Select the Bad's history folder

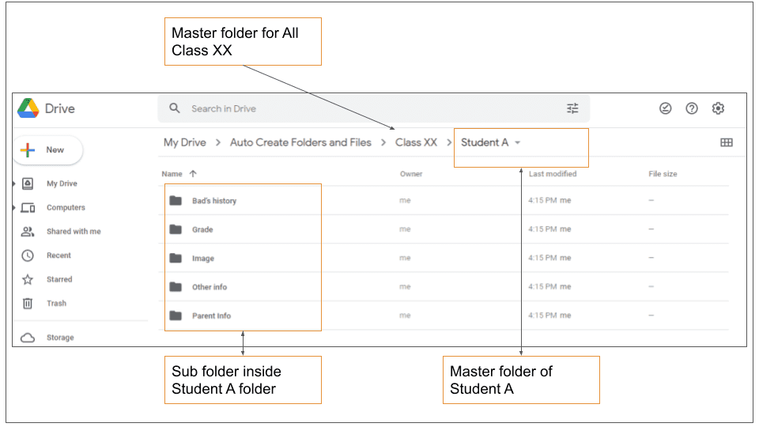click(x=213, y=201)
